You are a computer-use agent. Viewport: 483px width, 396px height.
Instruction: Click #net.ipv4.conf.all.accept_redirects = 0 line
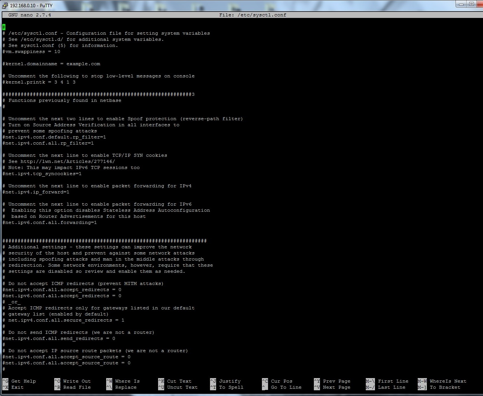tap(62, 290)
